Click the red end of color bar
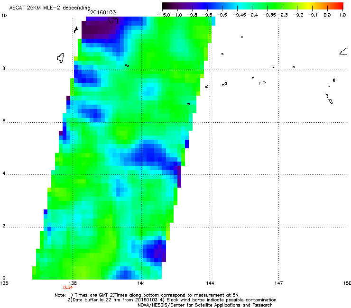This screenshot has height=308, width=351. 340,6
